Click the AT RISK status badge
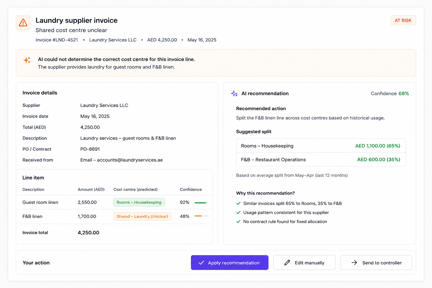This screenshot has height=288, width=432. [x=403, y=20]
